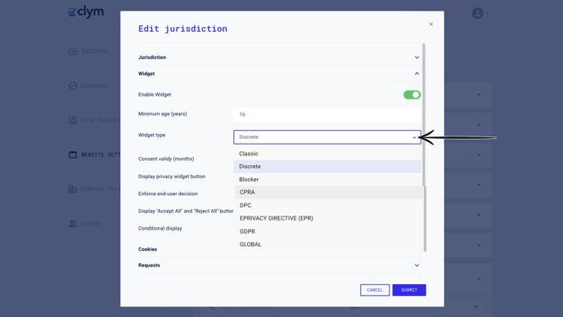Click the Enforce end-user decision label
The image size is (563, 317).
pos(168,194)
